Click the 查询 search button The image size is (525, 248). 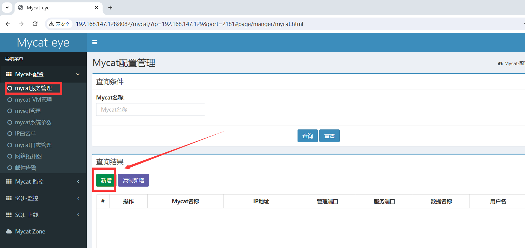pyautogui.click(x=308, y=136)
